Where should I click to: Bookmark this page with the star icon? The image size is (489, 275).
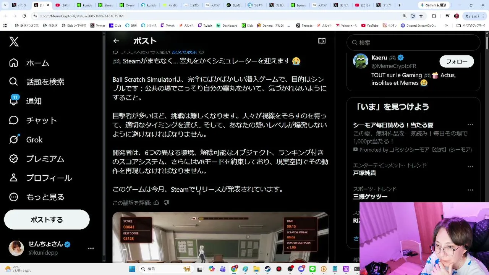pos(421,16)
